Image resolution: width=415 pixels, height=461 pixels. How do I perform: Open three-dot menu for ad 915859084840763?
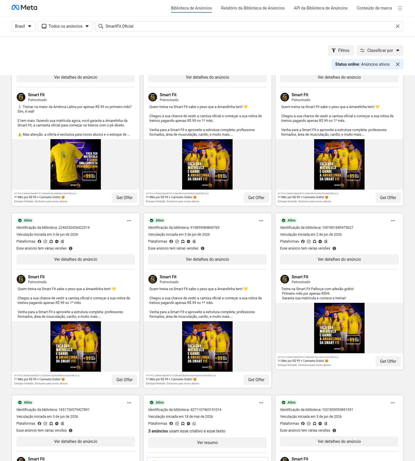(261, 221)
